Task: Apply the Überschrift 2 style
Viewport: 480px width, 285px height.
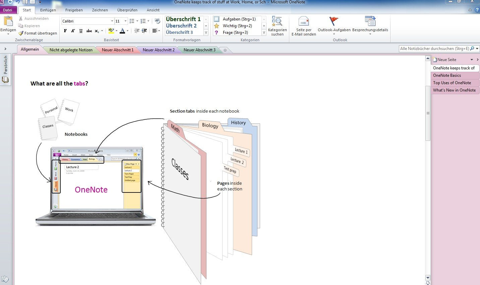Action: [x=181, y=26]
